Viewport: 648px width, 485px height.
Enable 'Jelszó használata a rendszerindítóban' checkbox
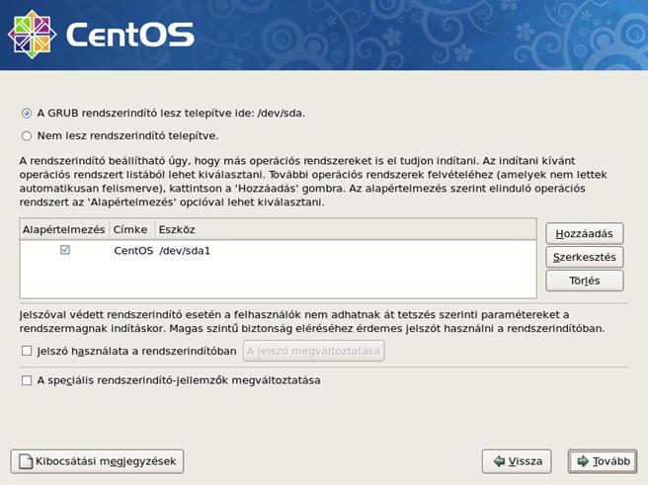click(27, 351)
